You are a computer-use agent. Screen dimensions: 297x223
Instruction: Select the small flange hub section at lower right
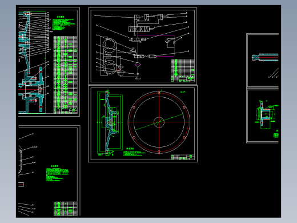266,114
